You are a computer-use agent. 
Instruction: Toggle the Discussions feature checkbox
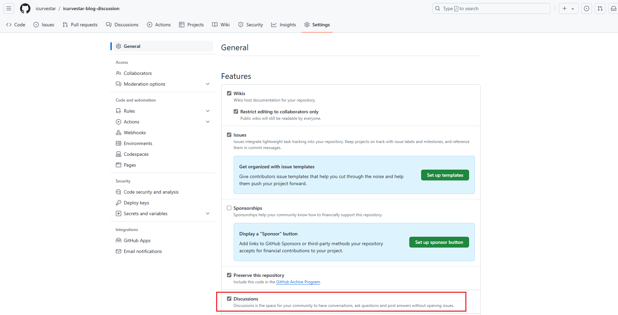[229, 299]
